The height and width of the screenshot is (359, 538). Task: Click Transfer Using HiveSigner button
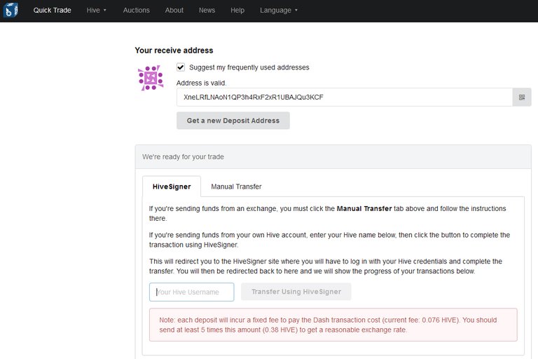tap(296, 292)
